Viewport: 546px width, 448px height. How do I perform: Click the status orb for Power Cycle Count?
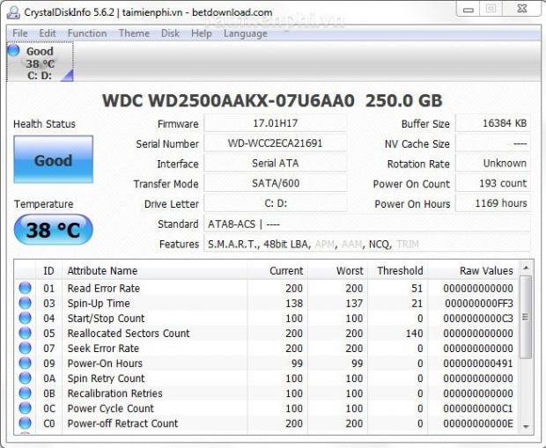(25, 408)
